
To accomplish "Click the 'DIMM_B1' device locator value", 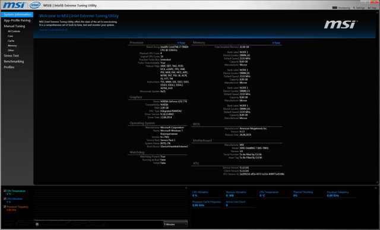I will (x=245, y=73).
